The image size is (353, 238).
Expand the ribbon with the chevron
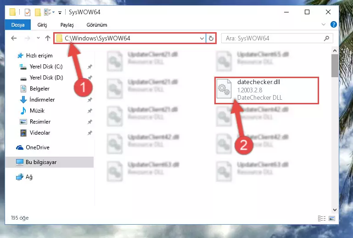[x=324, y=24]
